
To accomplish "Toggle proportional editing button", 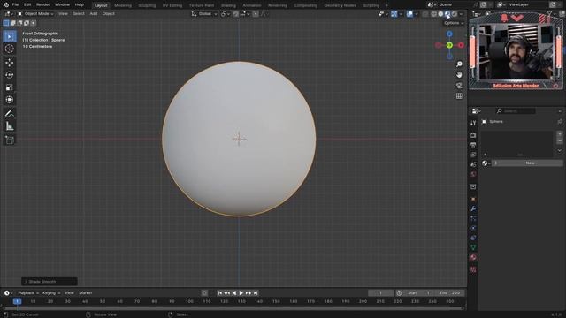I will pos(256,14).
